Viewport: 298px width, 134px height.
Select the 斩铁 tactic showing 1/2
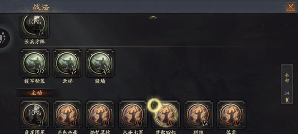point(199,115)
